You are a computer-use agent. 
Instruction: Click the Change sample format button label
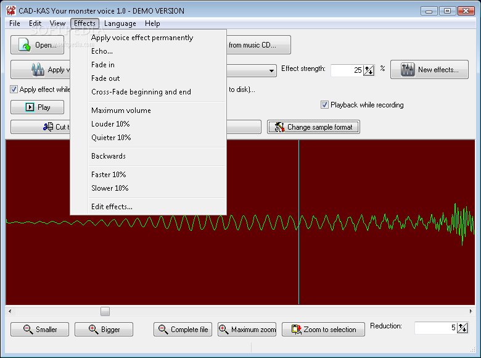(319, 127)
